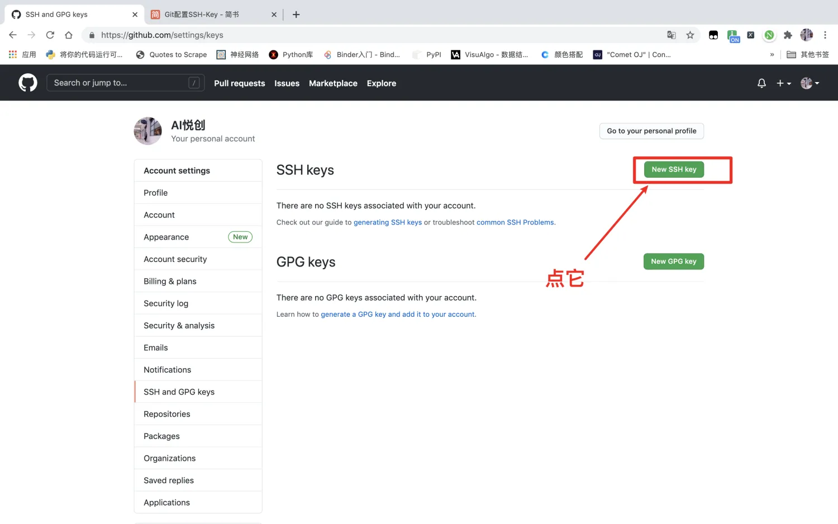Open Explore in the header

382,83
